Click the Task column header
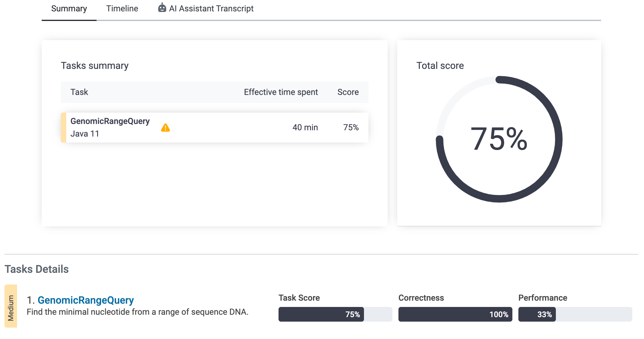This screenshot has width=644, height=339. tap(79, 92)
